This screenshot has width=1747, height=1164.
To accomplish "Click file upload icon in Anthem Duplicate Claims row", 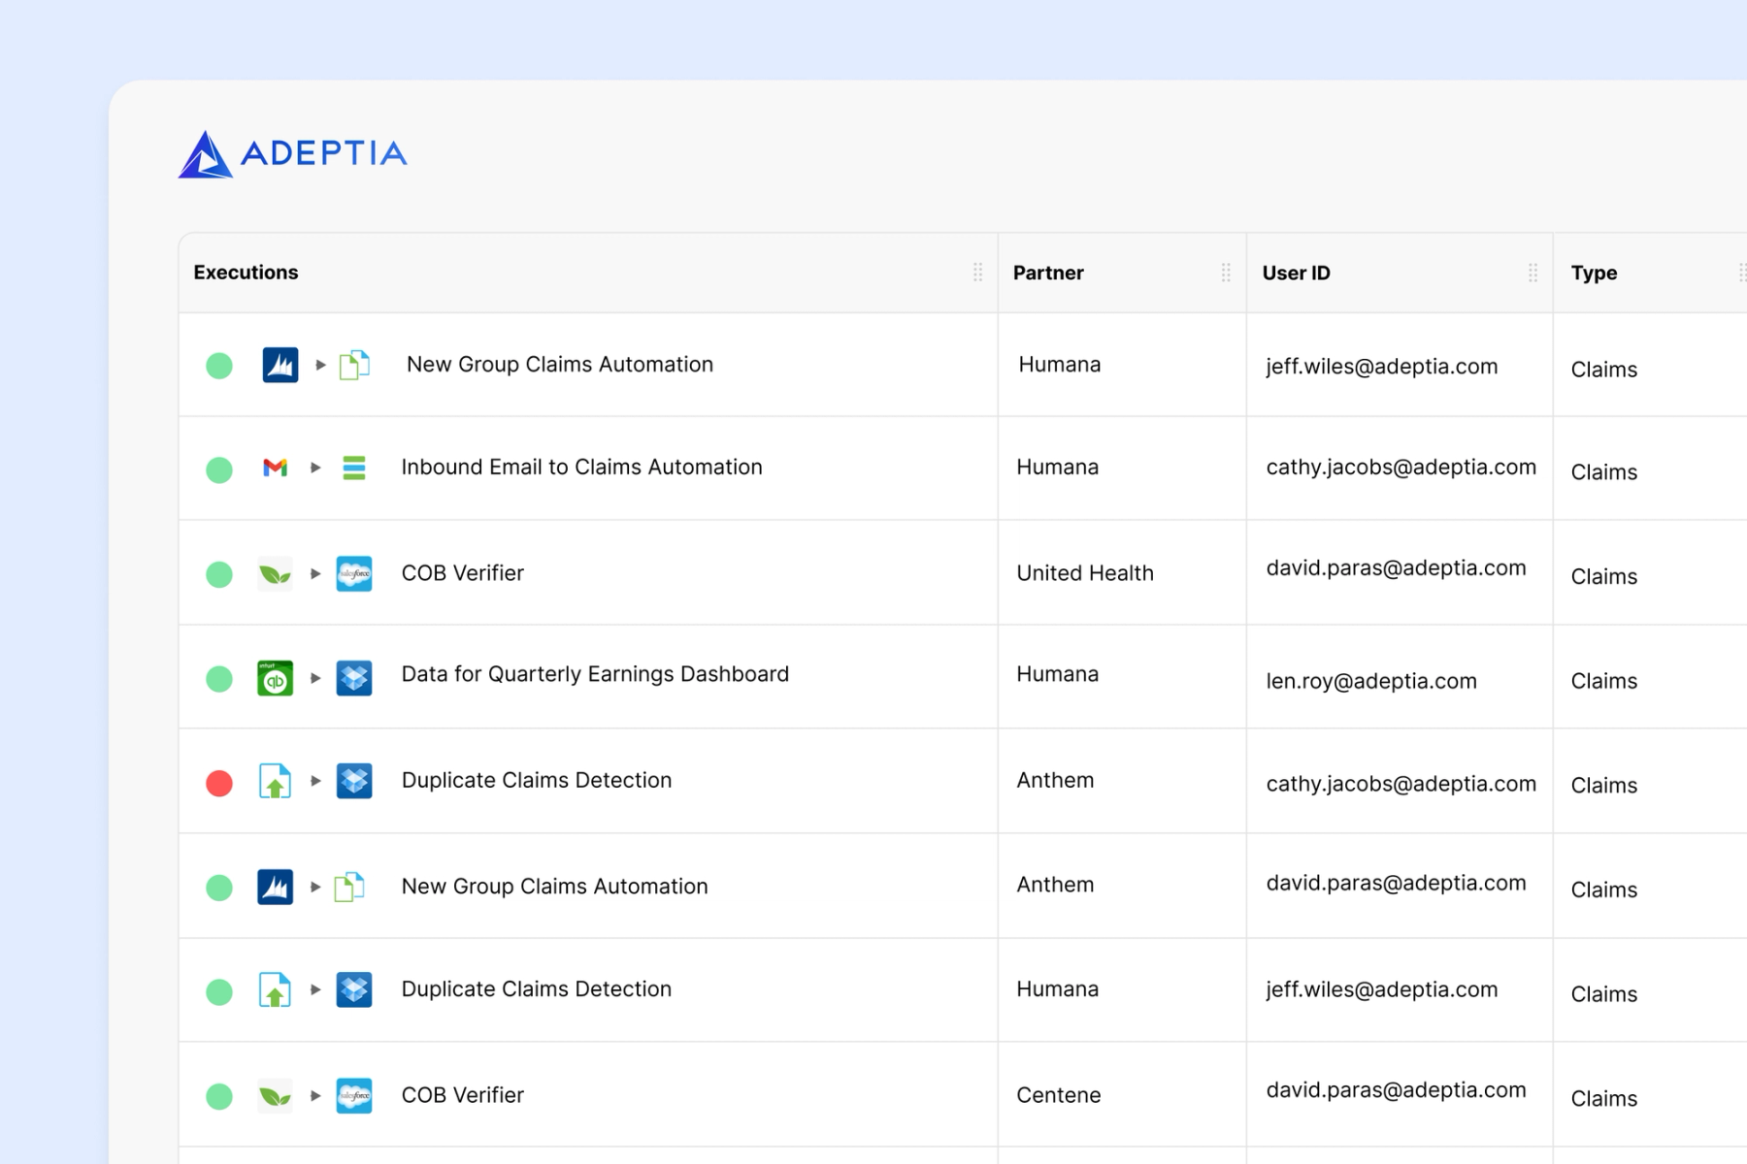I will point(276,781).
